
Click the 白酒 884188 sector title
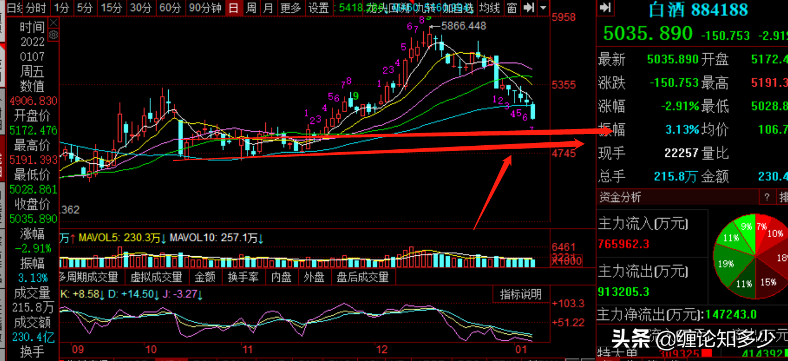698,9
